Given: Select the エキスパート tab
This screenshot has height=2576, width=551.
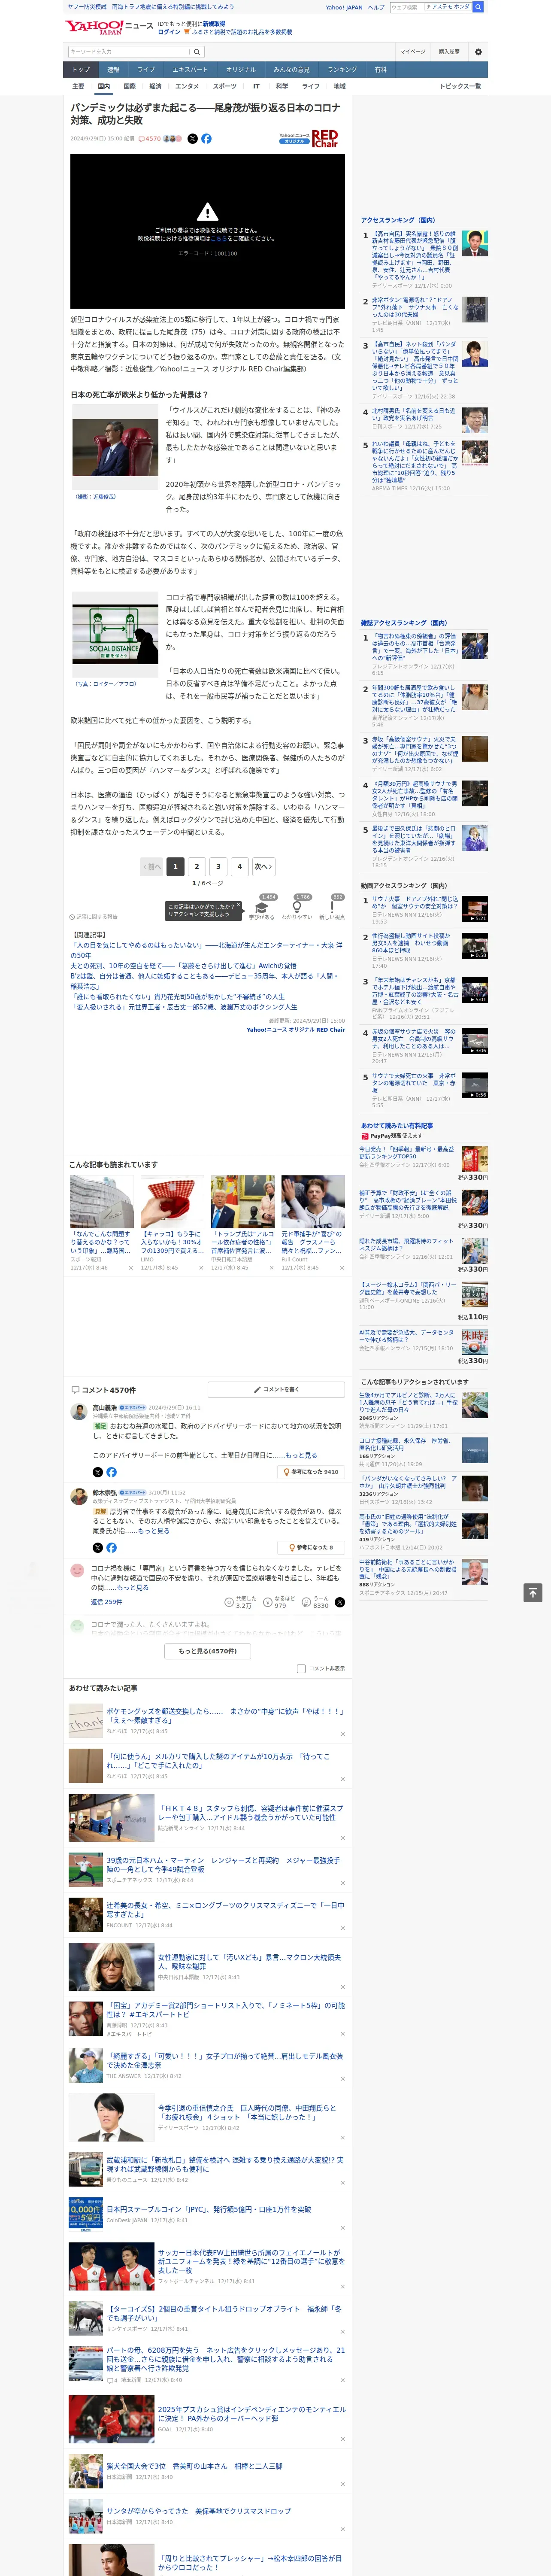Looking at the screenshot, I should coord(190,70).
